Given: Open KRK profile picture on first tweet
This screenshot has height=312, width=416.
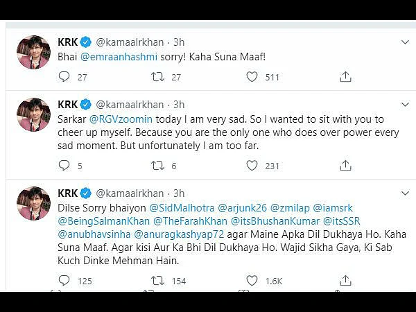Looking at the screenshot, I should tap(33, 52).
